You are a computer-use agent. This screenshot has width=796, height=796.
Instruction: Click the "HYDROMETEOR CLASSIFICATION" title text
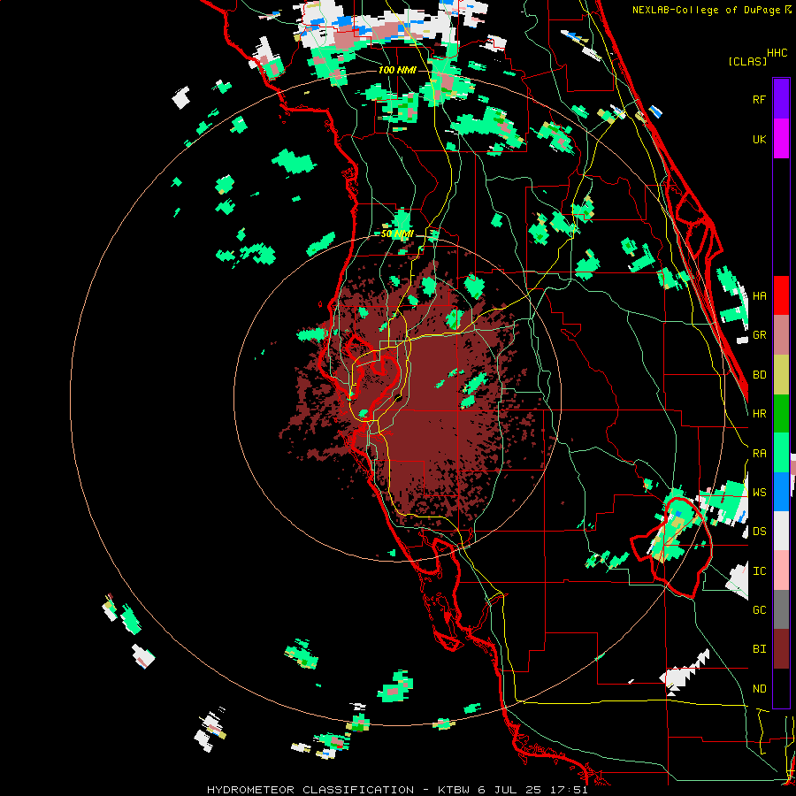pos(310,790)
